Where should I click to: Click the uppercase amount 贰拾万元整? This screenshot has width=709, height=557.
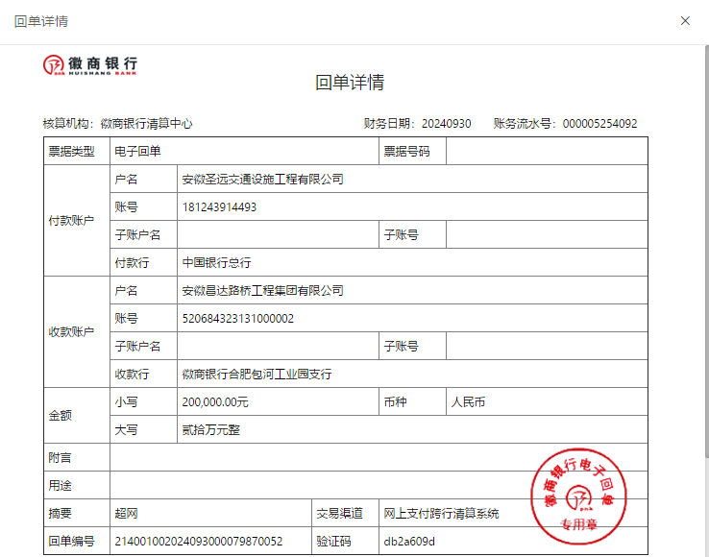point(210,430)
